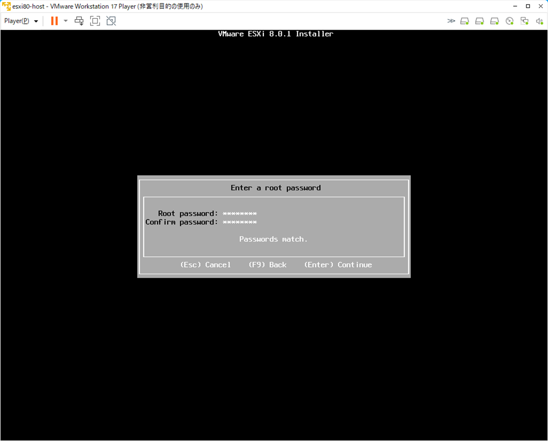The height and width of the screenshot is (441, 548).
Task: Expand the power options arrow beside pause
Action: pyautogui.click(x=66, y=21)
